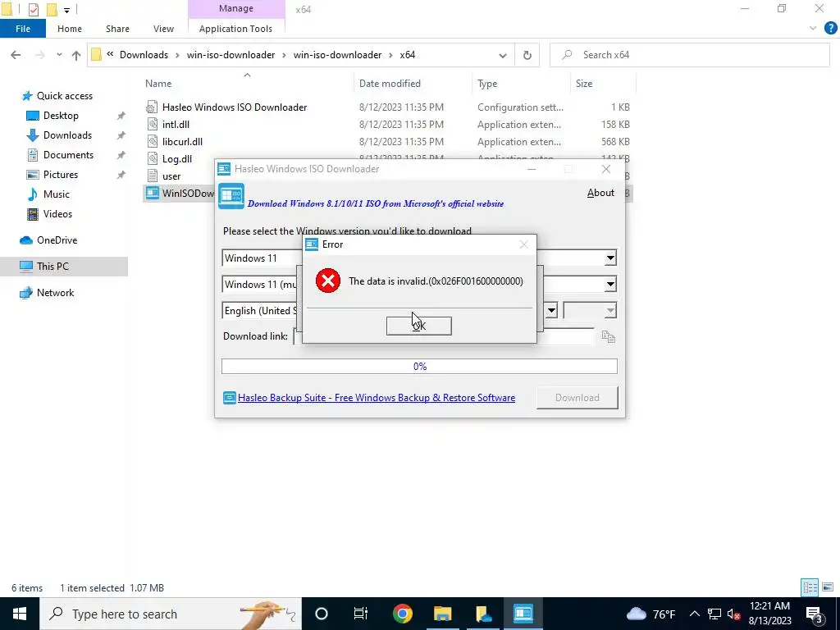Switch to large icons view layout
The width and height of the screenshot is (840, 630).
(828, 587)
